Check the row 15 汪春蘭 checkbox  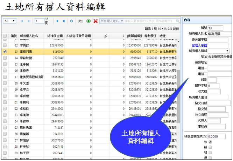point(5,64)
